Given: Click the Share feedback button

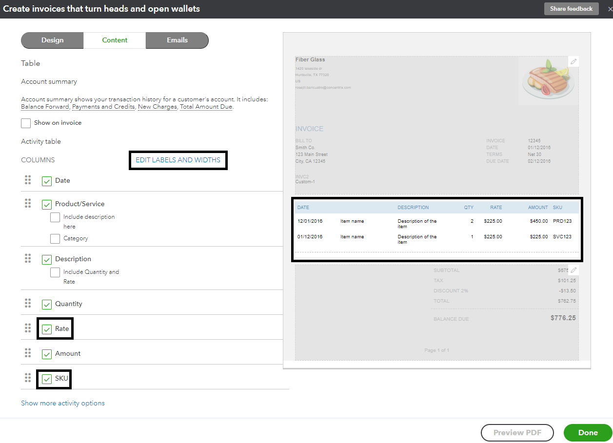Looking at the screenshot, I should pyautogui.click(x=571, y=9).
